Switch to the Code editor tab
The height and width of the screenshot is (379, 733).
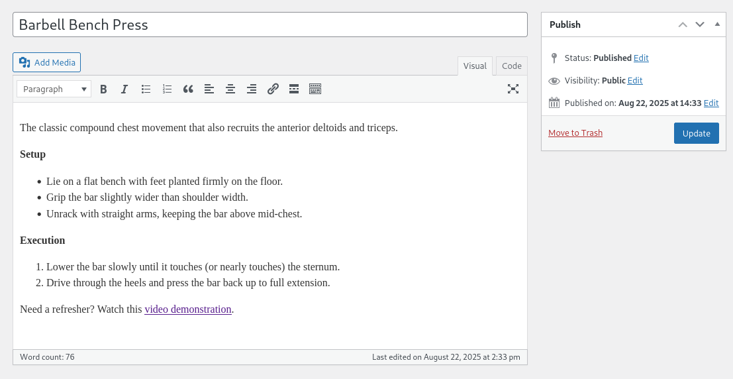511,66
